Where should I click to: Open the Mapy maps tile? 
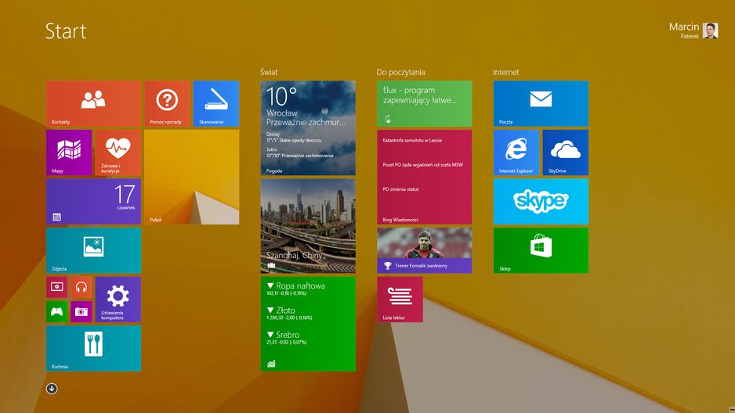pos(69,153)
